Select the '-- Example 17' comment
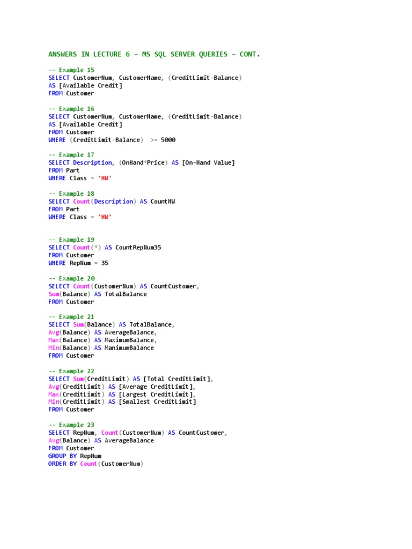The image size is (412, 549). pyautogui.click(x=71, y=155)
